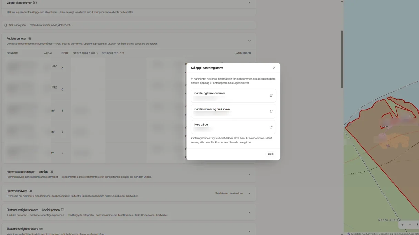This screenshot has height=235, width=419.
Task: Click the scrollbar down arrow
Action: 342,234
